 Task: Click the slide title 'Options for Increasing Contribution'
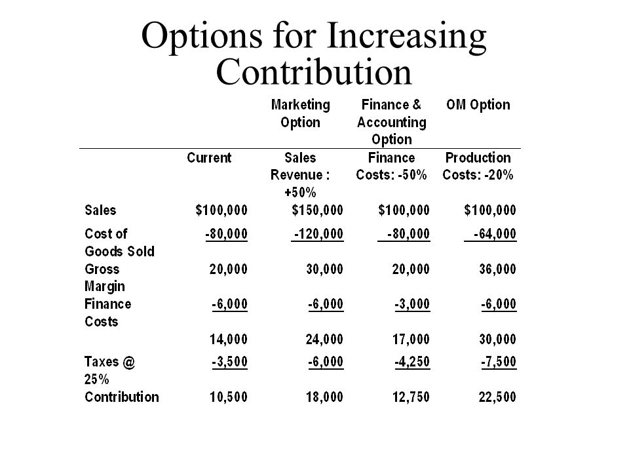[x=314, y=52]
